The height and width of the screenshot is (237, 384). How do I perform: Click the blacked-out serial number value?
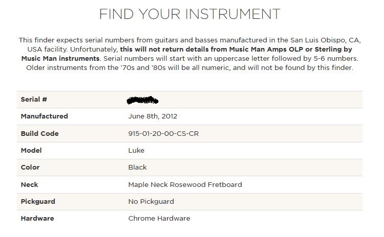(142, 100)
